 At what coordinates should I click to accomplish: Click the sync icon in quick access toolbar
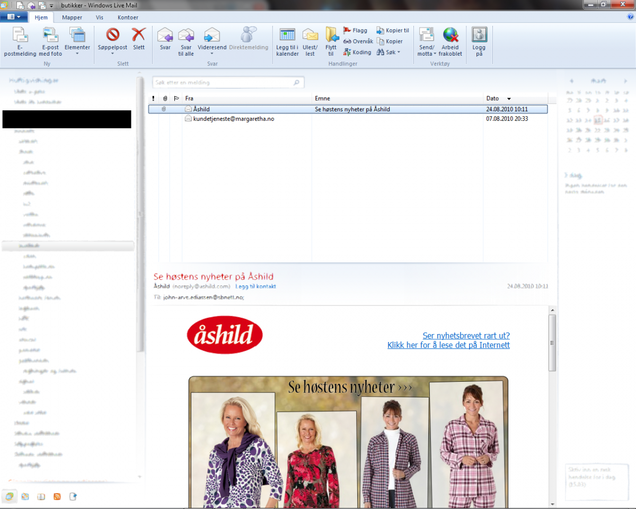click(x=42, y=5)
